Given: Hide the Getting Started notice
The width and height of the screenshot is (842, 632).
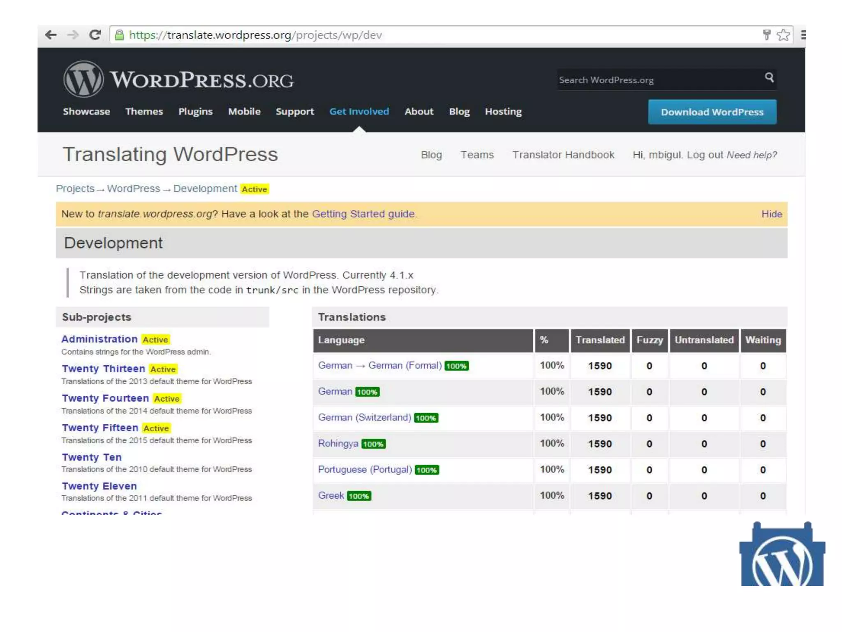Looking at the screenshot, I should 771,214.
